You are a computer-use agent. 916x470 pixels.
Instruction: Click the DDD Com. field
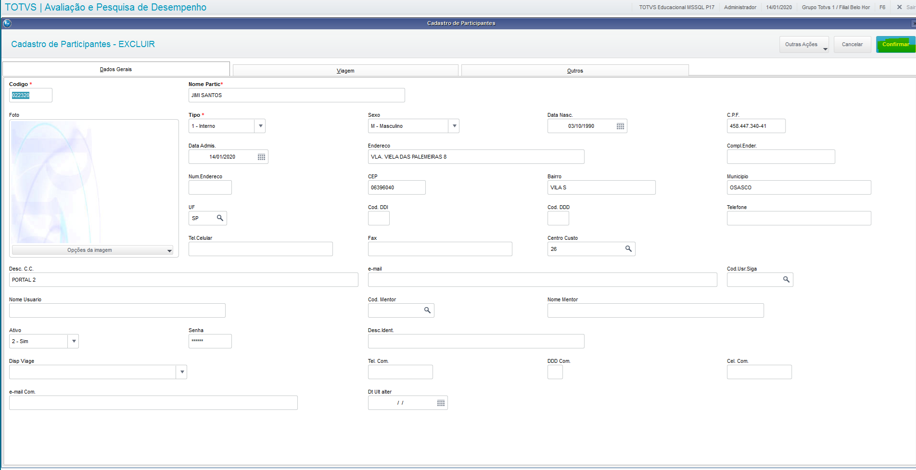click(555, 372)
